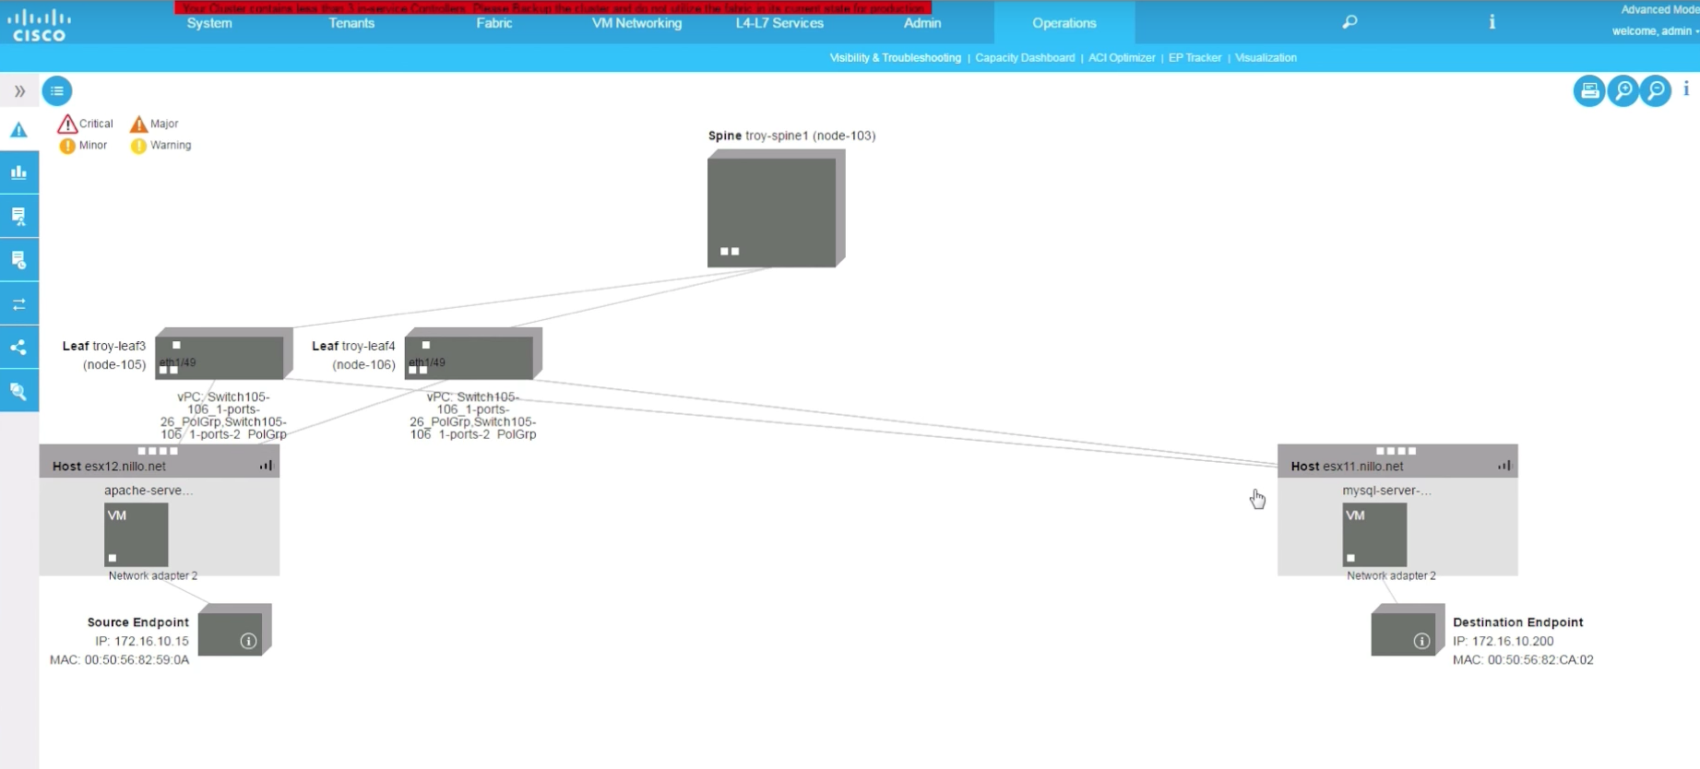Viewport: 1700px width, 769px height.
Task: Click the document with clock sidebar icon
Action: click(x=18, y=260)
